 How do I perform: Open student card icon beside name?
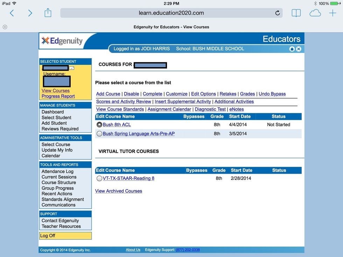[x=72, y=68]
